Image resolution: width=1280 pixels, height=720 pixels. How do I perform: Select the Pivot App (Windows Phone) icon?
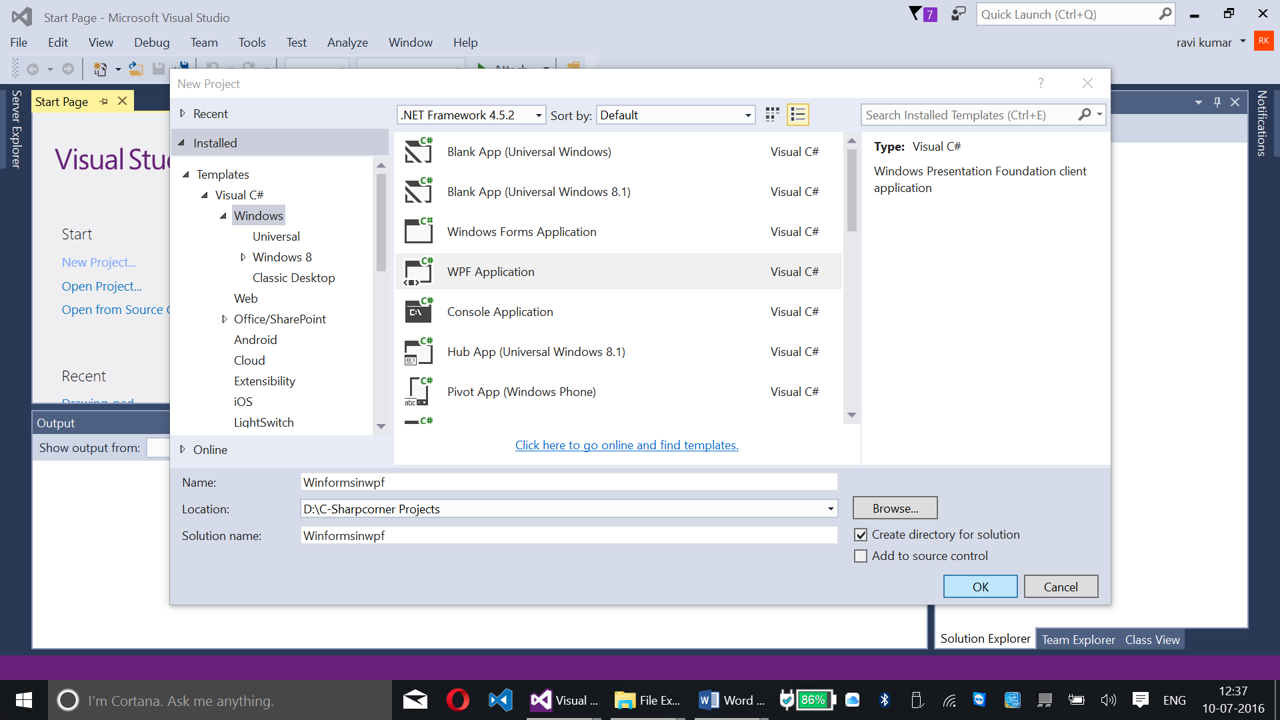(419, 391)
